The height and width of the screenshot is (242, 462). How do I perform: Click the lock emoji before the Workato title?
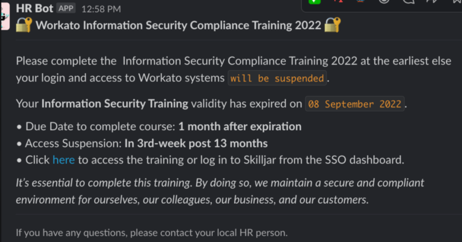coord(24,25)
